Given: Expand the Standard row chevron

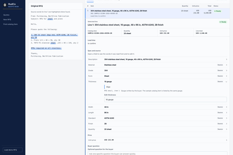Looking at the screenshot, I should (x=226, y=118).
